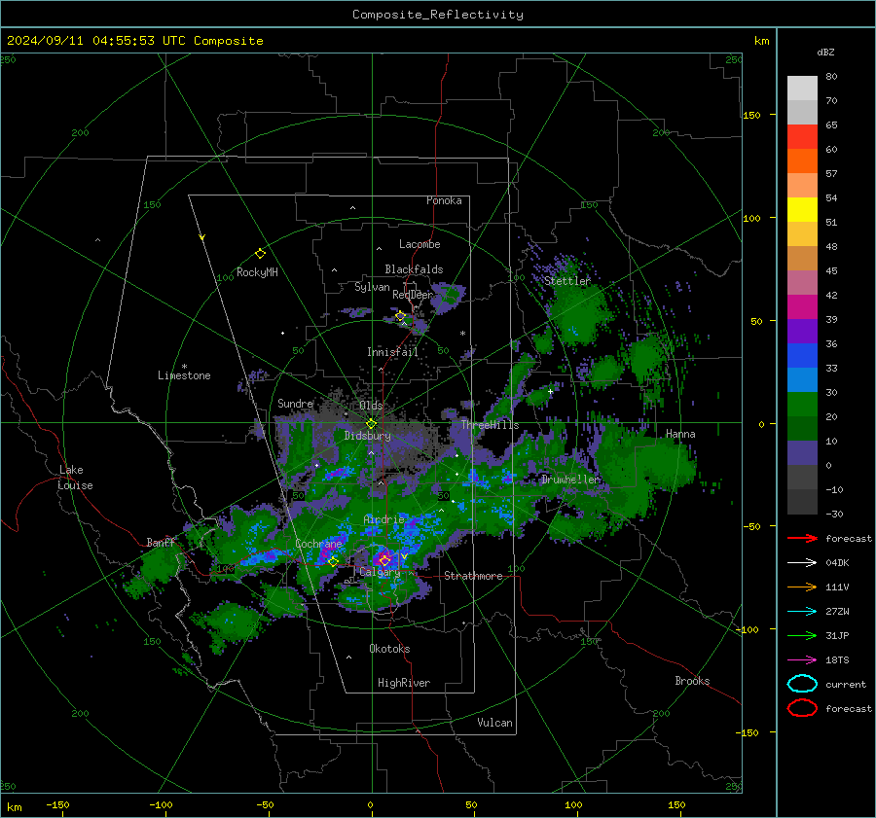Pick the light gray swatch between 80 and 70 dBZ
The height and width of the screenshot is (818, 876).
pos(802,89)
